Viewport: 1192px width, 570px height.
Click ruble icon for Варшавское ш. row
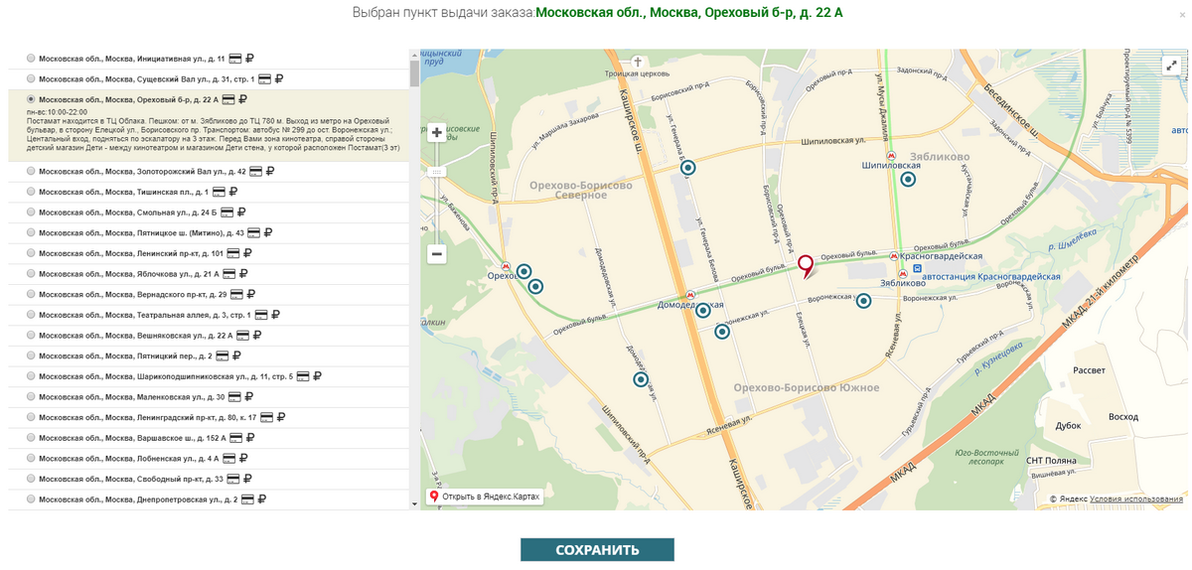coord(250,438)
